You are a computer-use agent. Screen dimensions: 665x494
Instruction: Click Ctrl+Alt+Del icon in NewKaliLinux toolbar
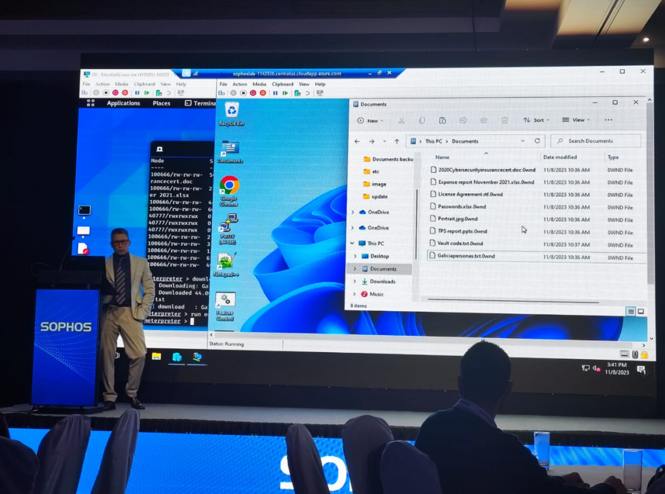click(x=85, y=93)
